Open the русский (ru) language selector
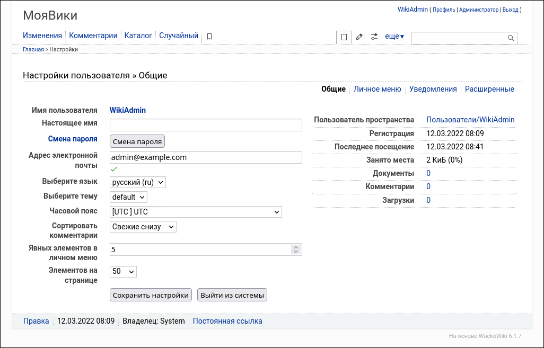The width and height of the screenshot is (544, 348). [137, 182]
